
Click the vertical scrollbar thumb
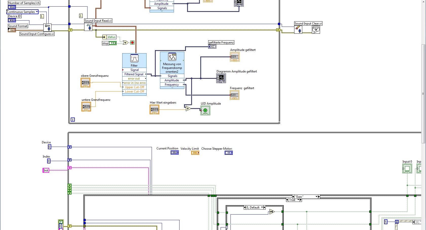[x=423, y=93]
